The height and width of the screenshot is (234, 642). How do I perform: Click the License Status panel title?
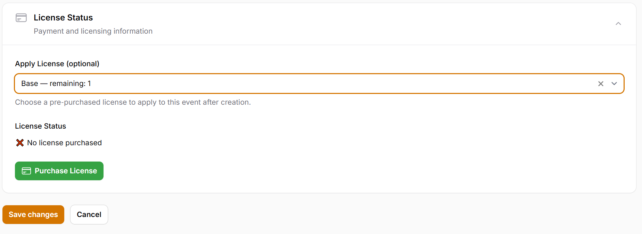(63, 18)
